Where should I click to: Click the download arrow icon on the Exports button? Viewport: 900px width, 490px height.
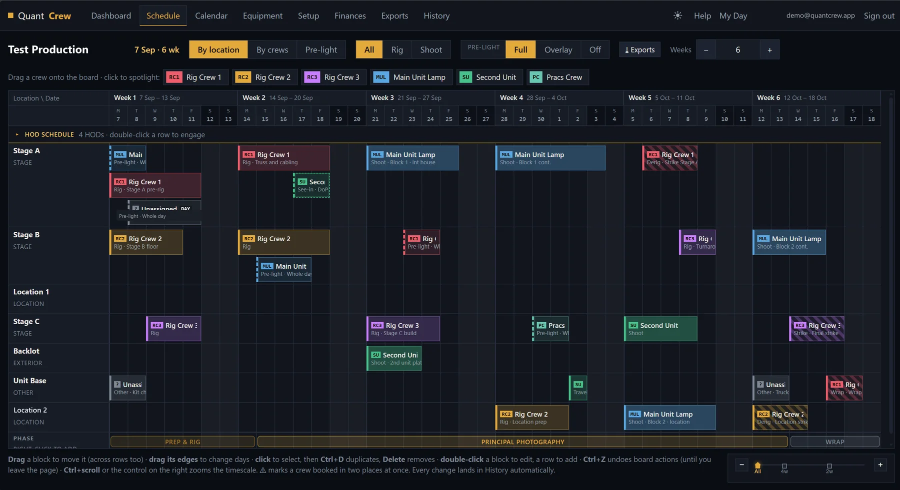point(627,50)
